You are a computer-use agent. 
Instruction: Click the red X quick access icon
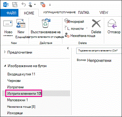[x=43, y=5]
